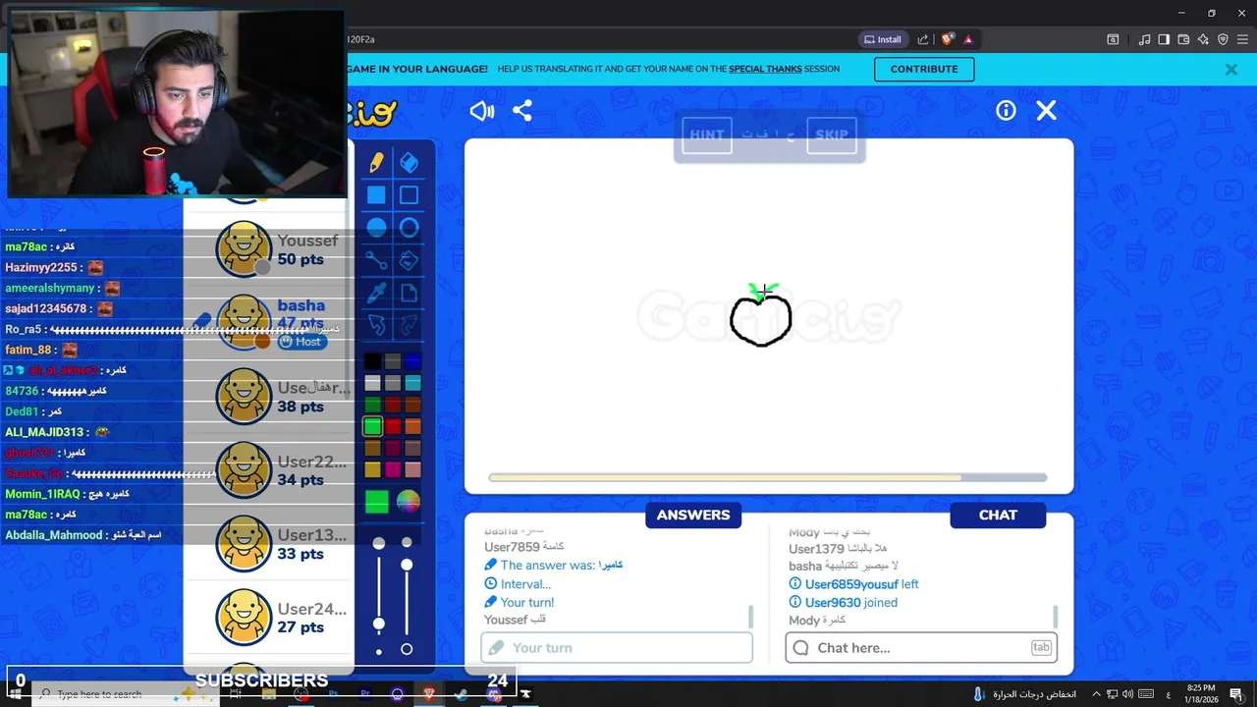Viewport: 1257px width, 707px height.
Task: Select the eyedropper color picker tool
Action: pyautogui.click(x=376, y=293)
